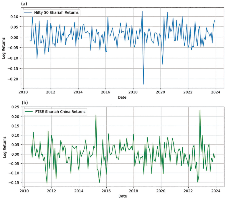The width and height of the screenshot is (226, 200).
Task: Click the (b) panel label
Action: pyautogui.click(x=25, y=103)
